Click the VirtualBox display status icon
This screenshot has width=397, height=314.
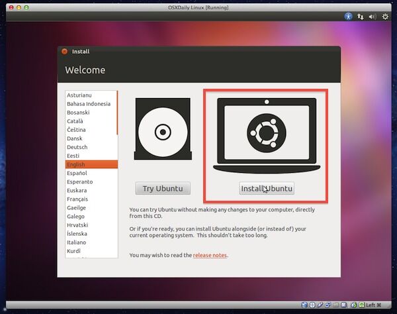(343, 305)
